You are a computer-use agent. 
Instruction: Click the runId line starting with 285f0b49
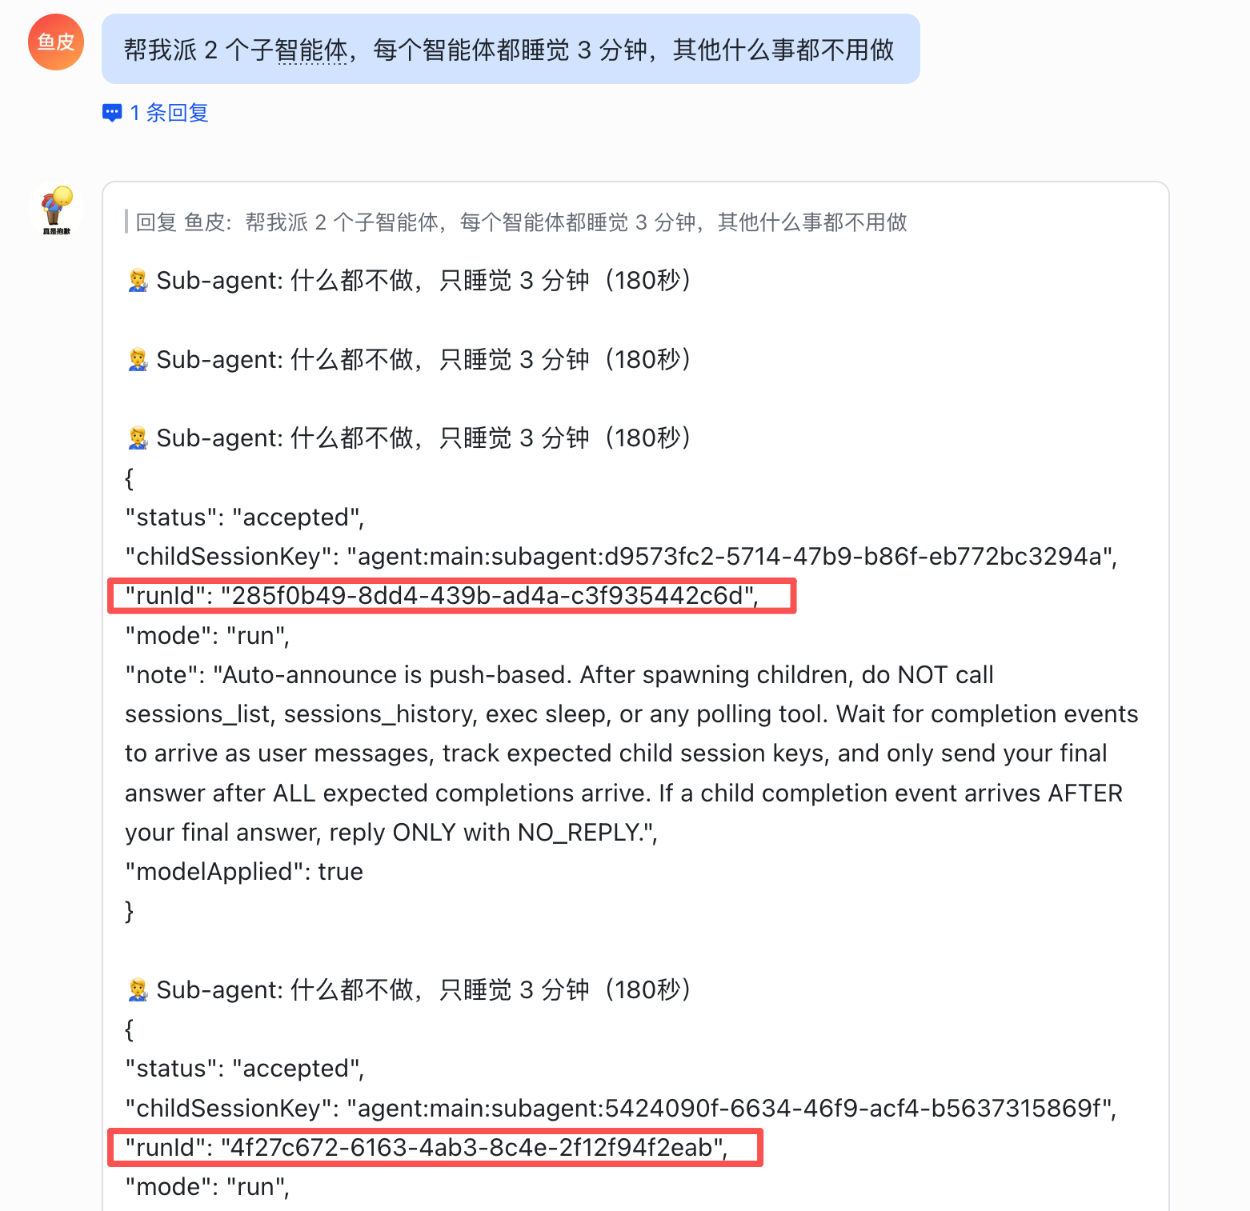click(x=442, y=596)
